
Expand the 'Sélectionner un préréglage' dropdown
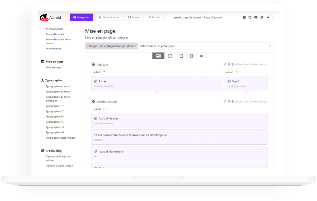(x=205, y=46)
